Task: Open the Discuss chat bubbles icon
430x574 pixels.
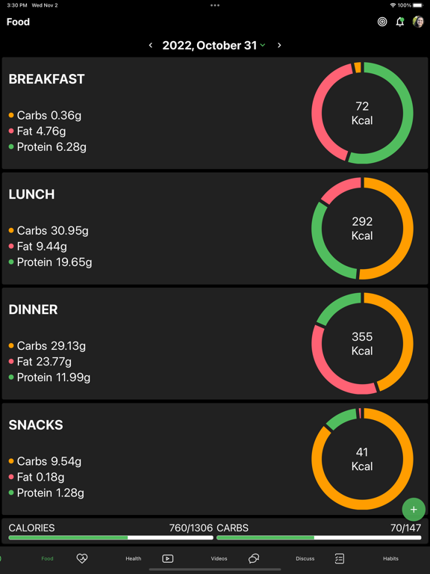Action: click(x=254, y=558)
